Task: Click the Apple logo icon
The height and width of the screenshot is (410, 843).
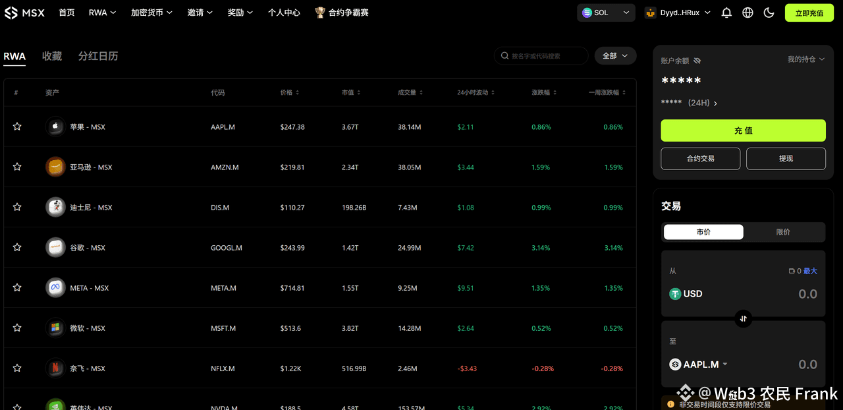Action: tap(55, 127)
